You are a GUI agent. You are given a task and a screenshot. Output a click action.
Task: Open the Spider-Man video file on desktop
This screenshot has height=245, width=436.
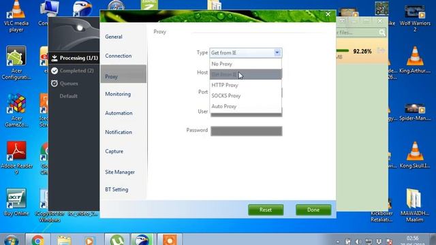pyautogui.click(x=415, y=112)
